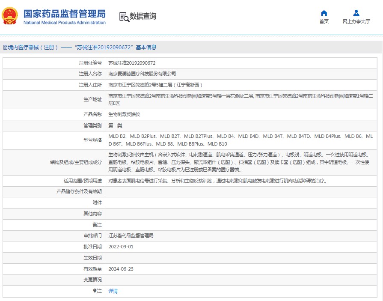Click the 有效期至 label
Screen dimensions: 383x301
[x=92, y=269]
